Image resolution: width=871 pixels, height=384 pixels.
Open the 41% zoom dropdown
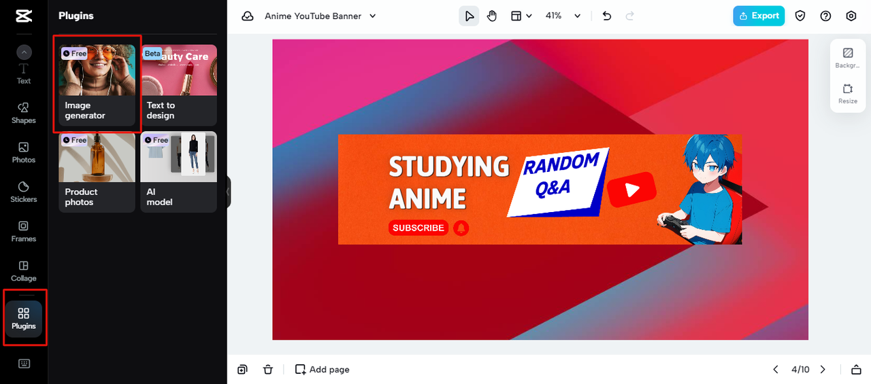(x=563, y=16)
